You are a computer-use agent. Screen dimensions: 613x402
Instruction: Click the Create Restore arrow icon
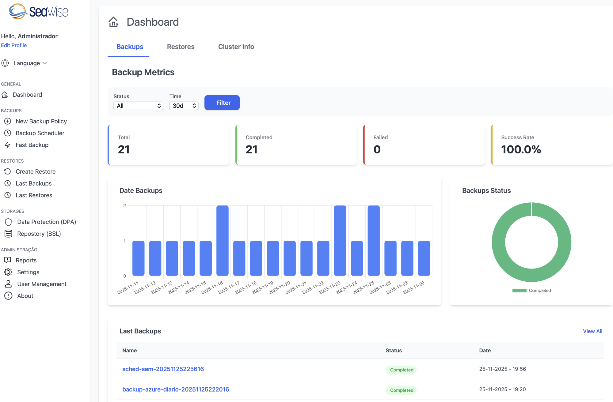coord(8,171)
